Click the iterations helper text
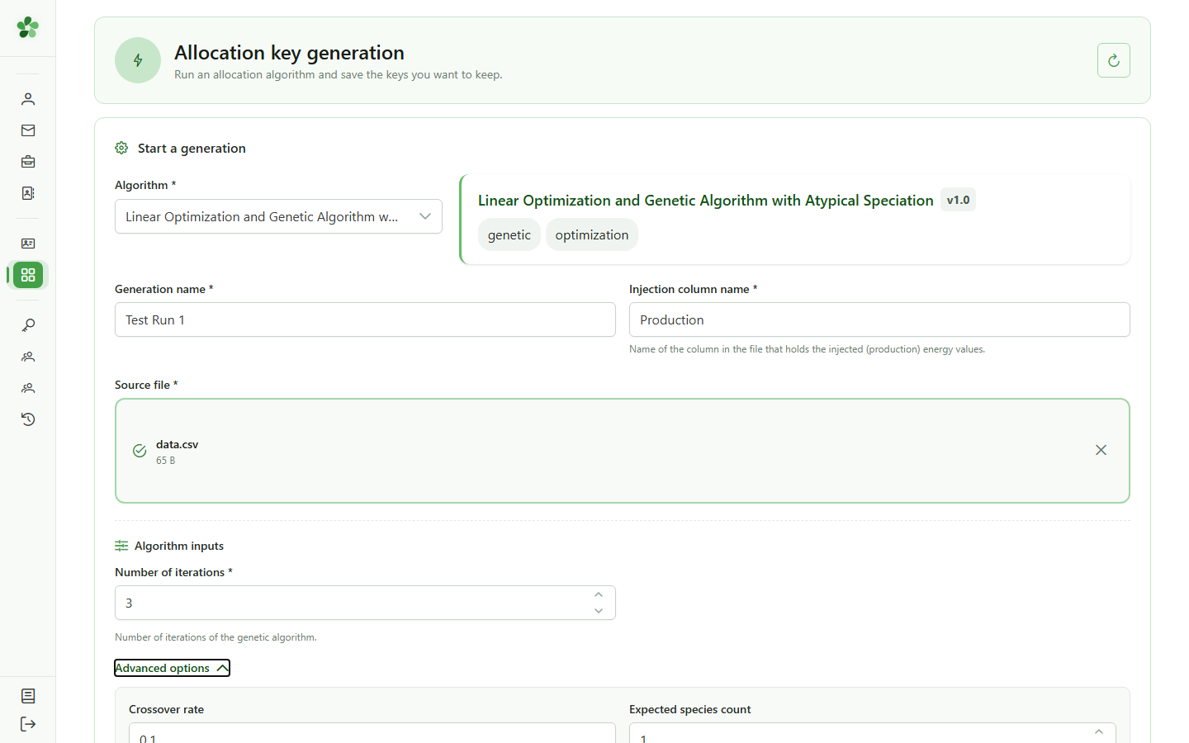The height and width of the screenshot is (743, 1189). pos(216,637)
